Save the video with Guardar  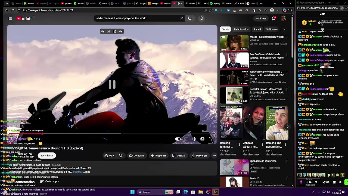pos(179,155)
